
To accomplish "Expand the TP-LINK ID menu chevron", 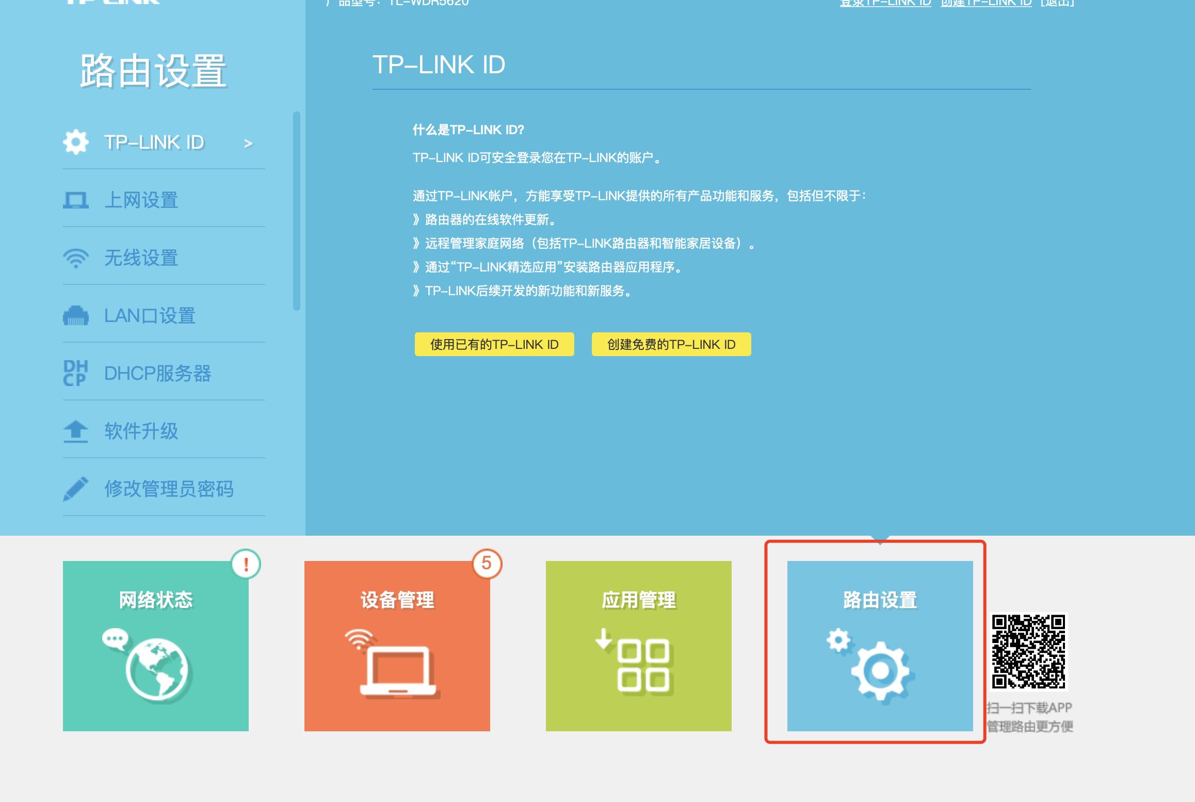I will pos(249,143).
